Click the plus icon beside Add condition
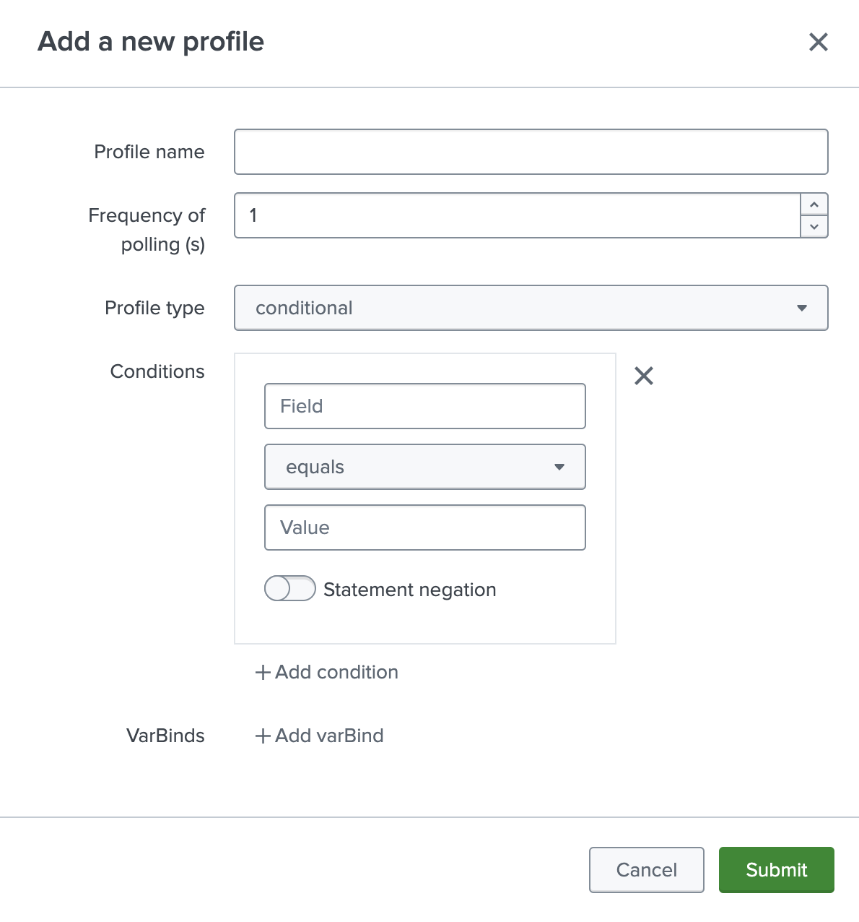The height and width of the screenshot is (922, 859). point(262,672)
